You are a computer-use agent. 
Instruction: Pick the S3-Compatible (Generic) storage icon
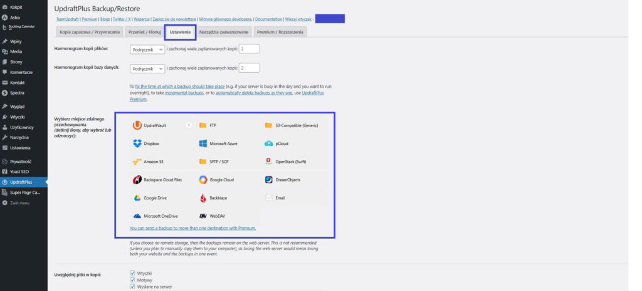point(268,125)
